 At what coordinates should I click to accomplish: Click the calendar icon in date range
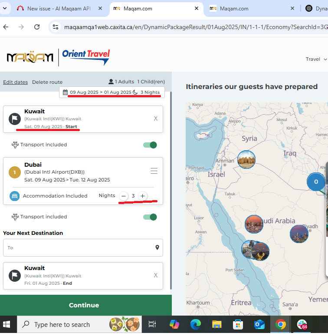65,92
